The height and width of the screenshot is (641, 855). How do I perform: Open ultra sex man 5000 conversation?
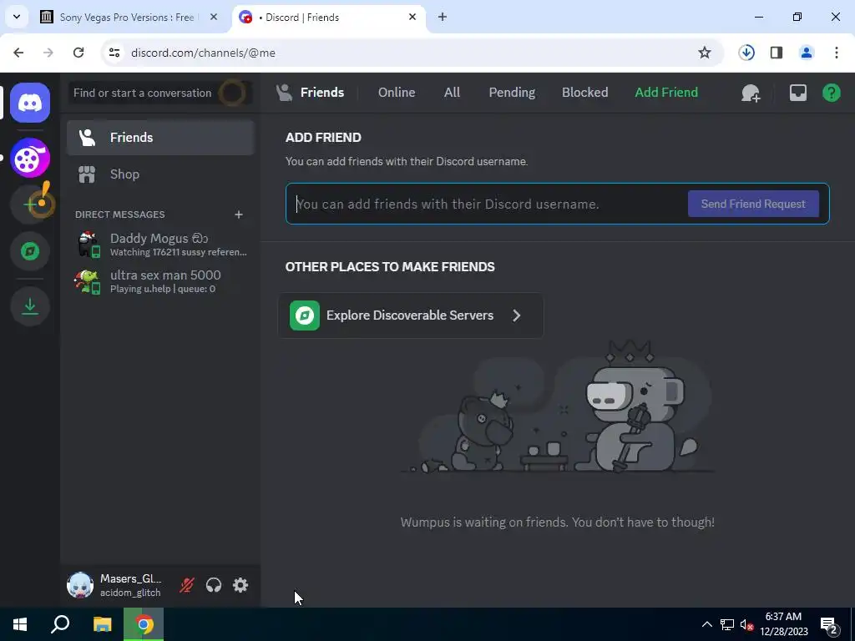click(x=160, y=281)
